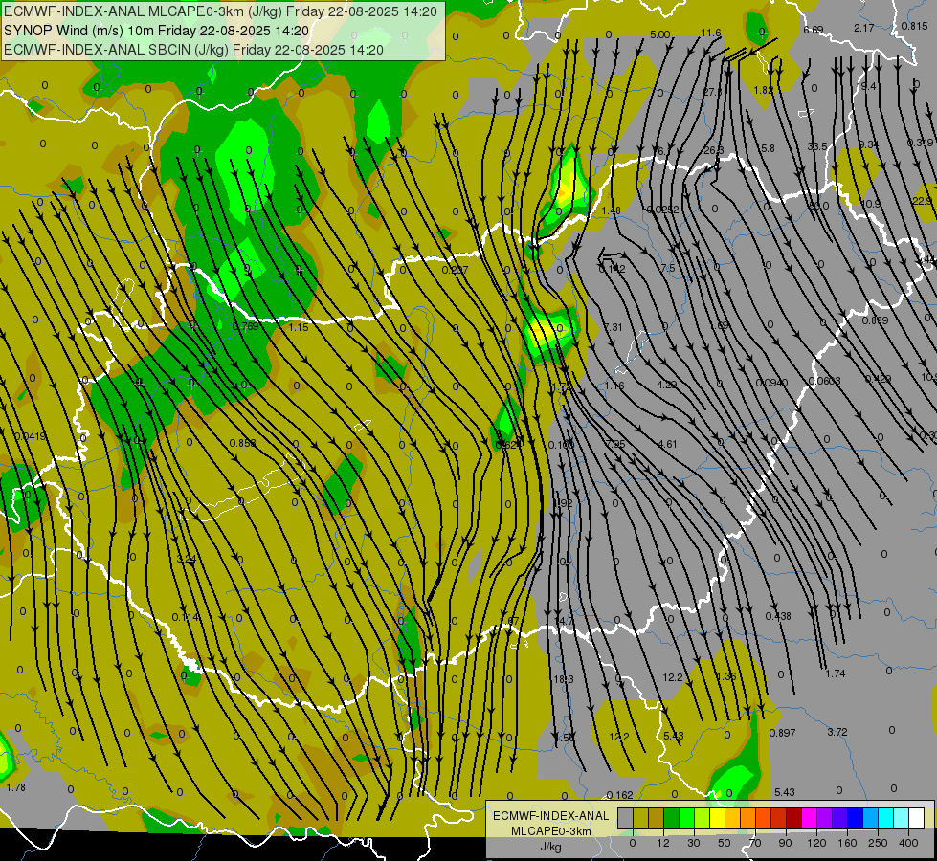
Task: Pick the pure yellow swatch in the scale
Action: [x=717, y=819]
